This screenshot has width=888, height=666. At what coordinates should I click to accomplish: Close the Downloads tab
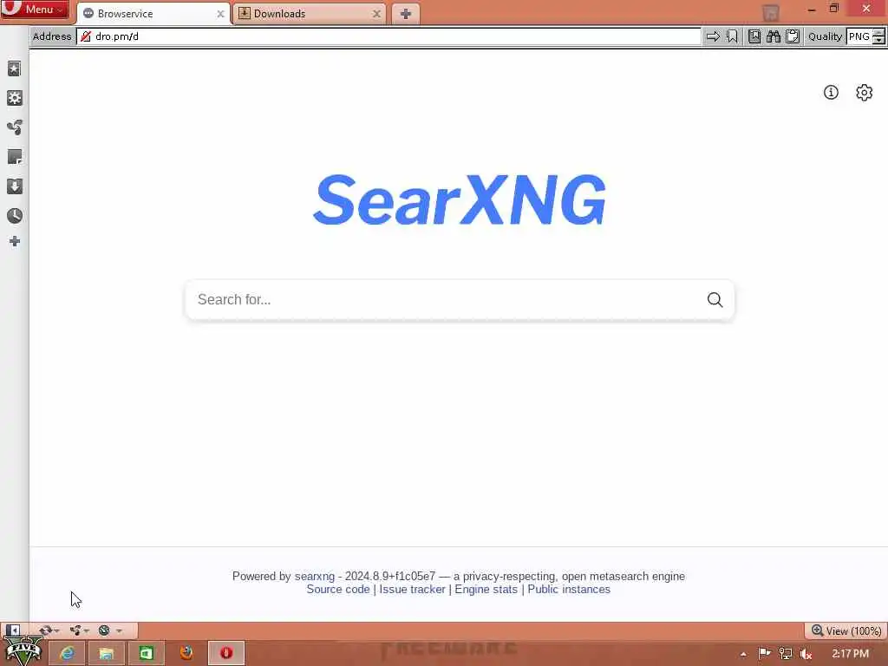[x=376, y=14]
